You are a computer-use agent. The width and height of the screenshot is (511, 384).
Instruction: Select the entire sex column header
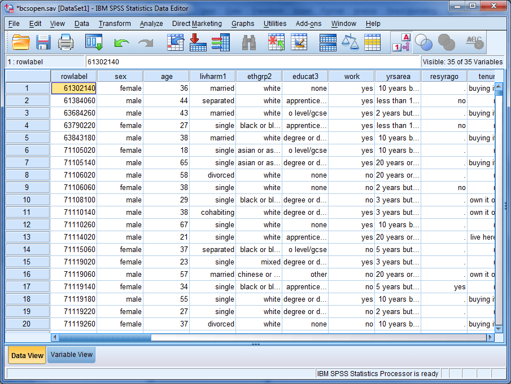(x=120, y=76)
